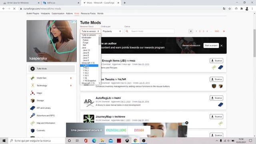The width and height of the screenshot is (256, 144).
Task: Switch to Modpacks in top navigation
Action: [x=45, y=14]
